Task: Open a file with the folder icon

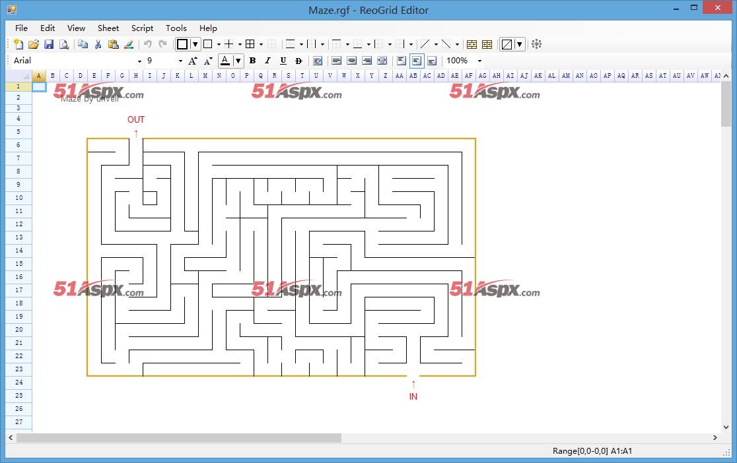Action: (x=34, y=44)
